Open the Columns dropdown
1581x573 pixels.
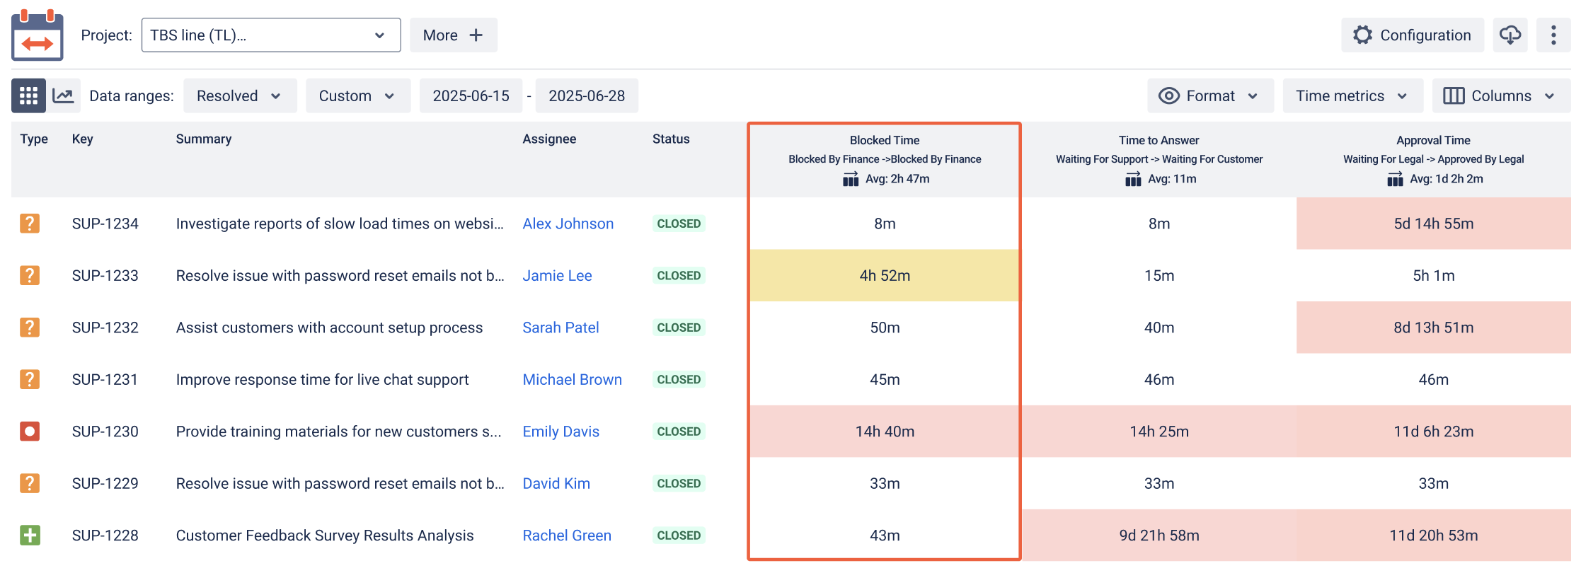point(1501,95)
